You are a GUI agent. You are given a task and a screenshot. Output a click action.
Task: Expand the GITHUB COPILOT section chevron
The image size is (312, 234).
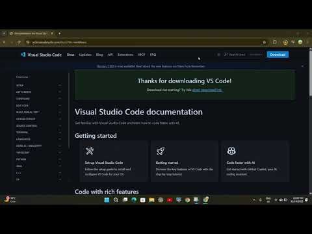60,119
